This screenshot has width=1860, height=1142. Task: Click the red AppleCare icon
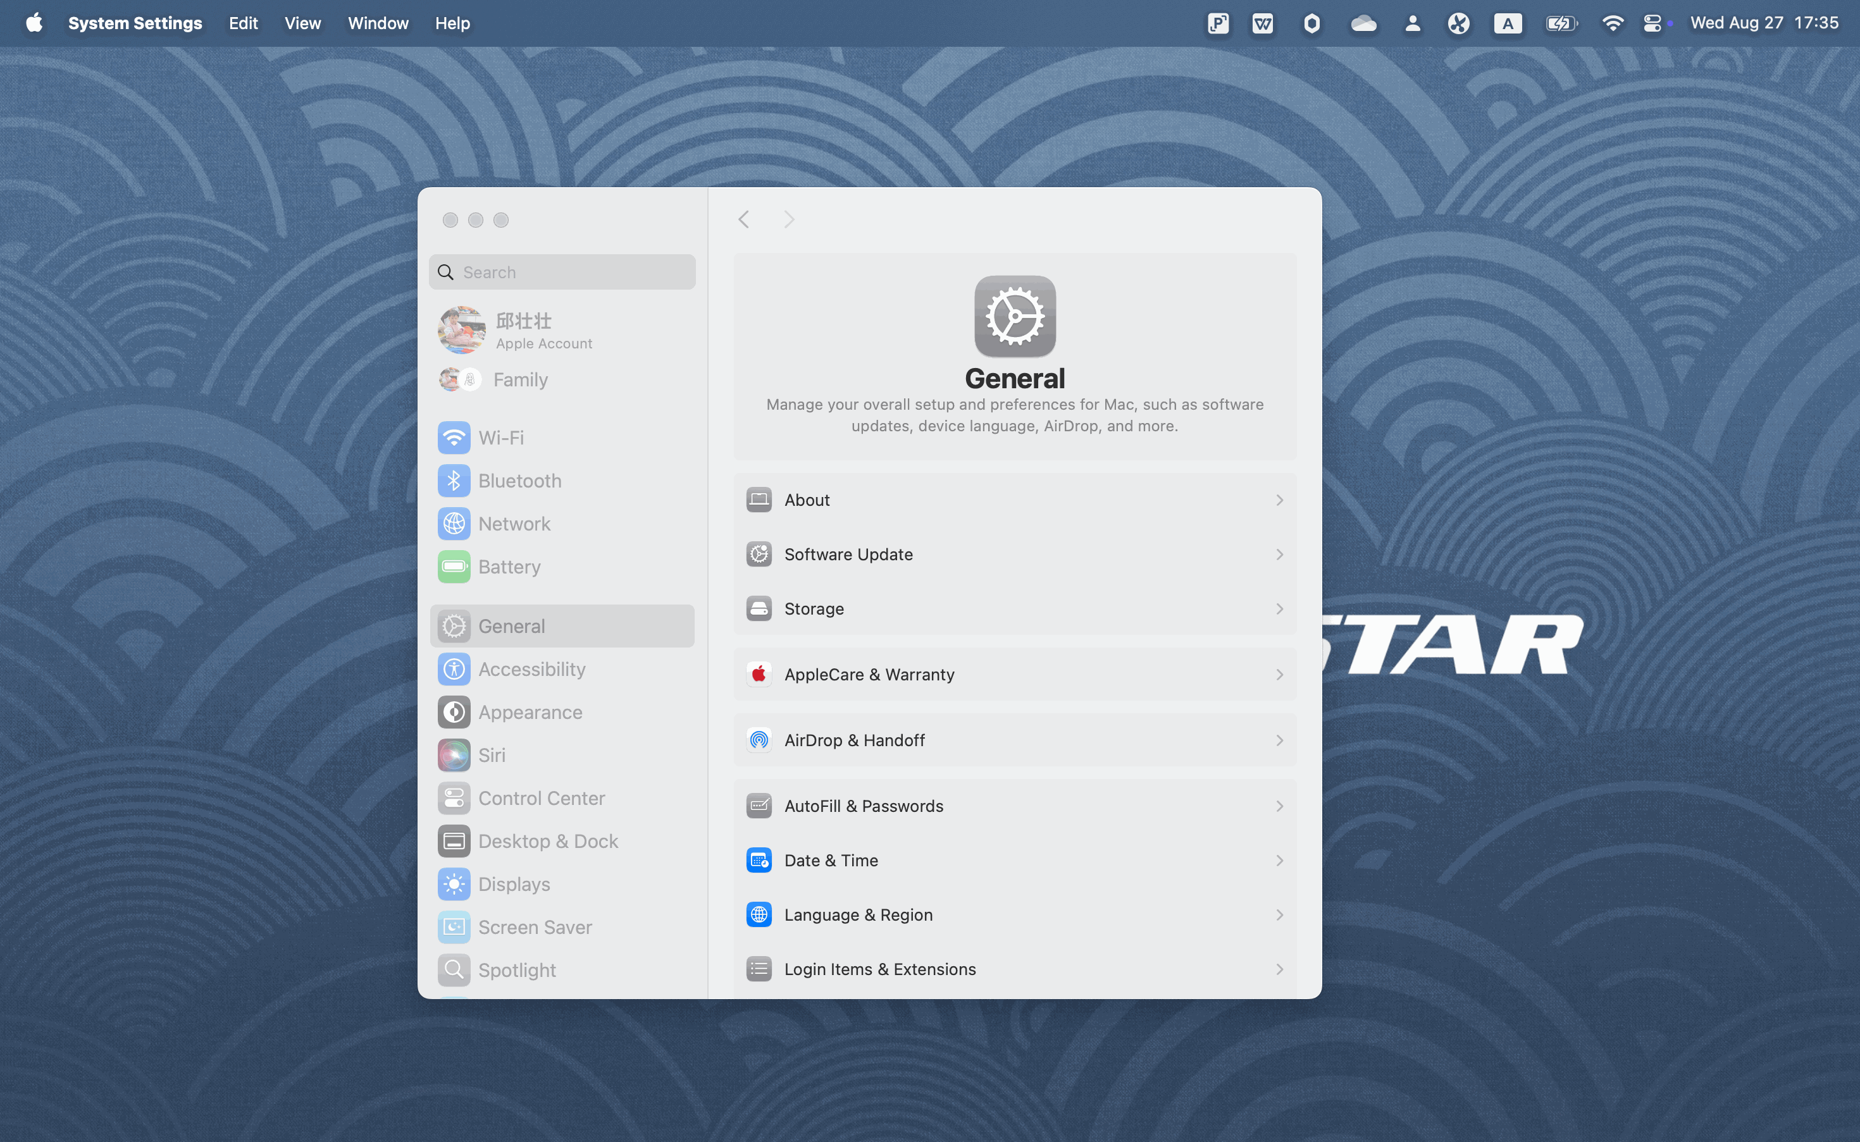click(759, 673)
